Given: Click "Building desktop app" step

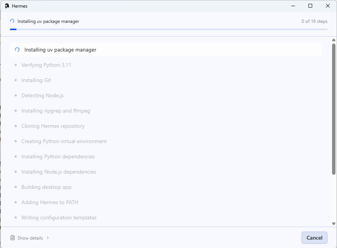Looking at the screenshot, I should coord(47,187).
